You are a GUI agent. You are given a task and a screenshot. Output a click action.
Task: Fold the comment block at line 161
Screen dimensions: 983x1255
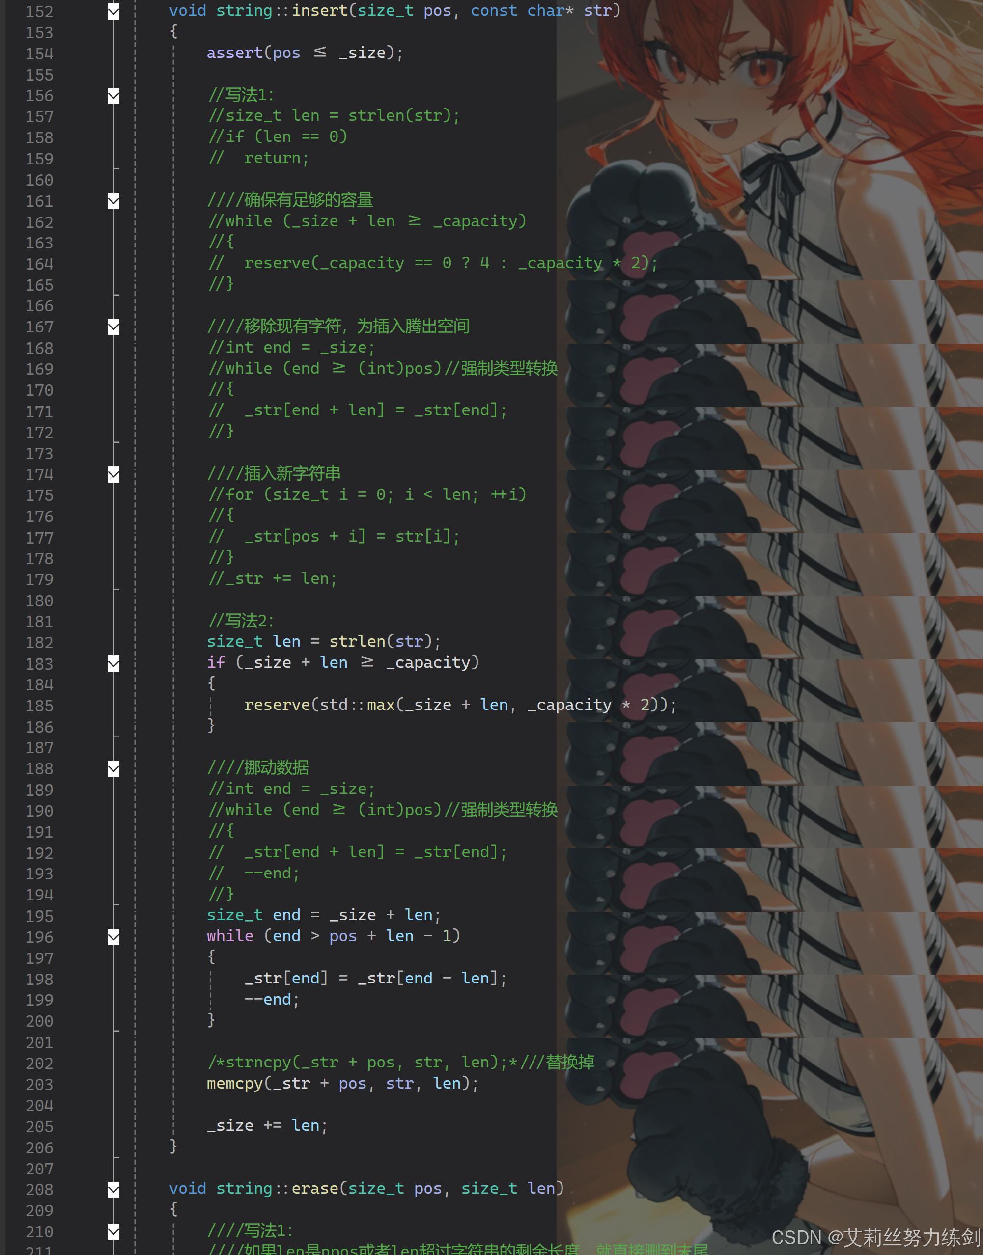tap(114, 201)
